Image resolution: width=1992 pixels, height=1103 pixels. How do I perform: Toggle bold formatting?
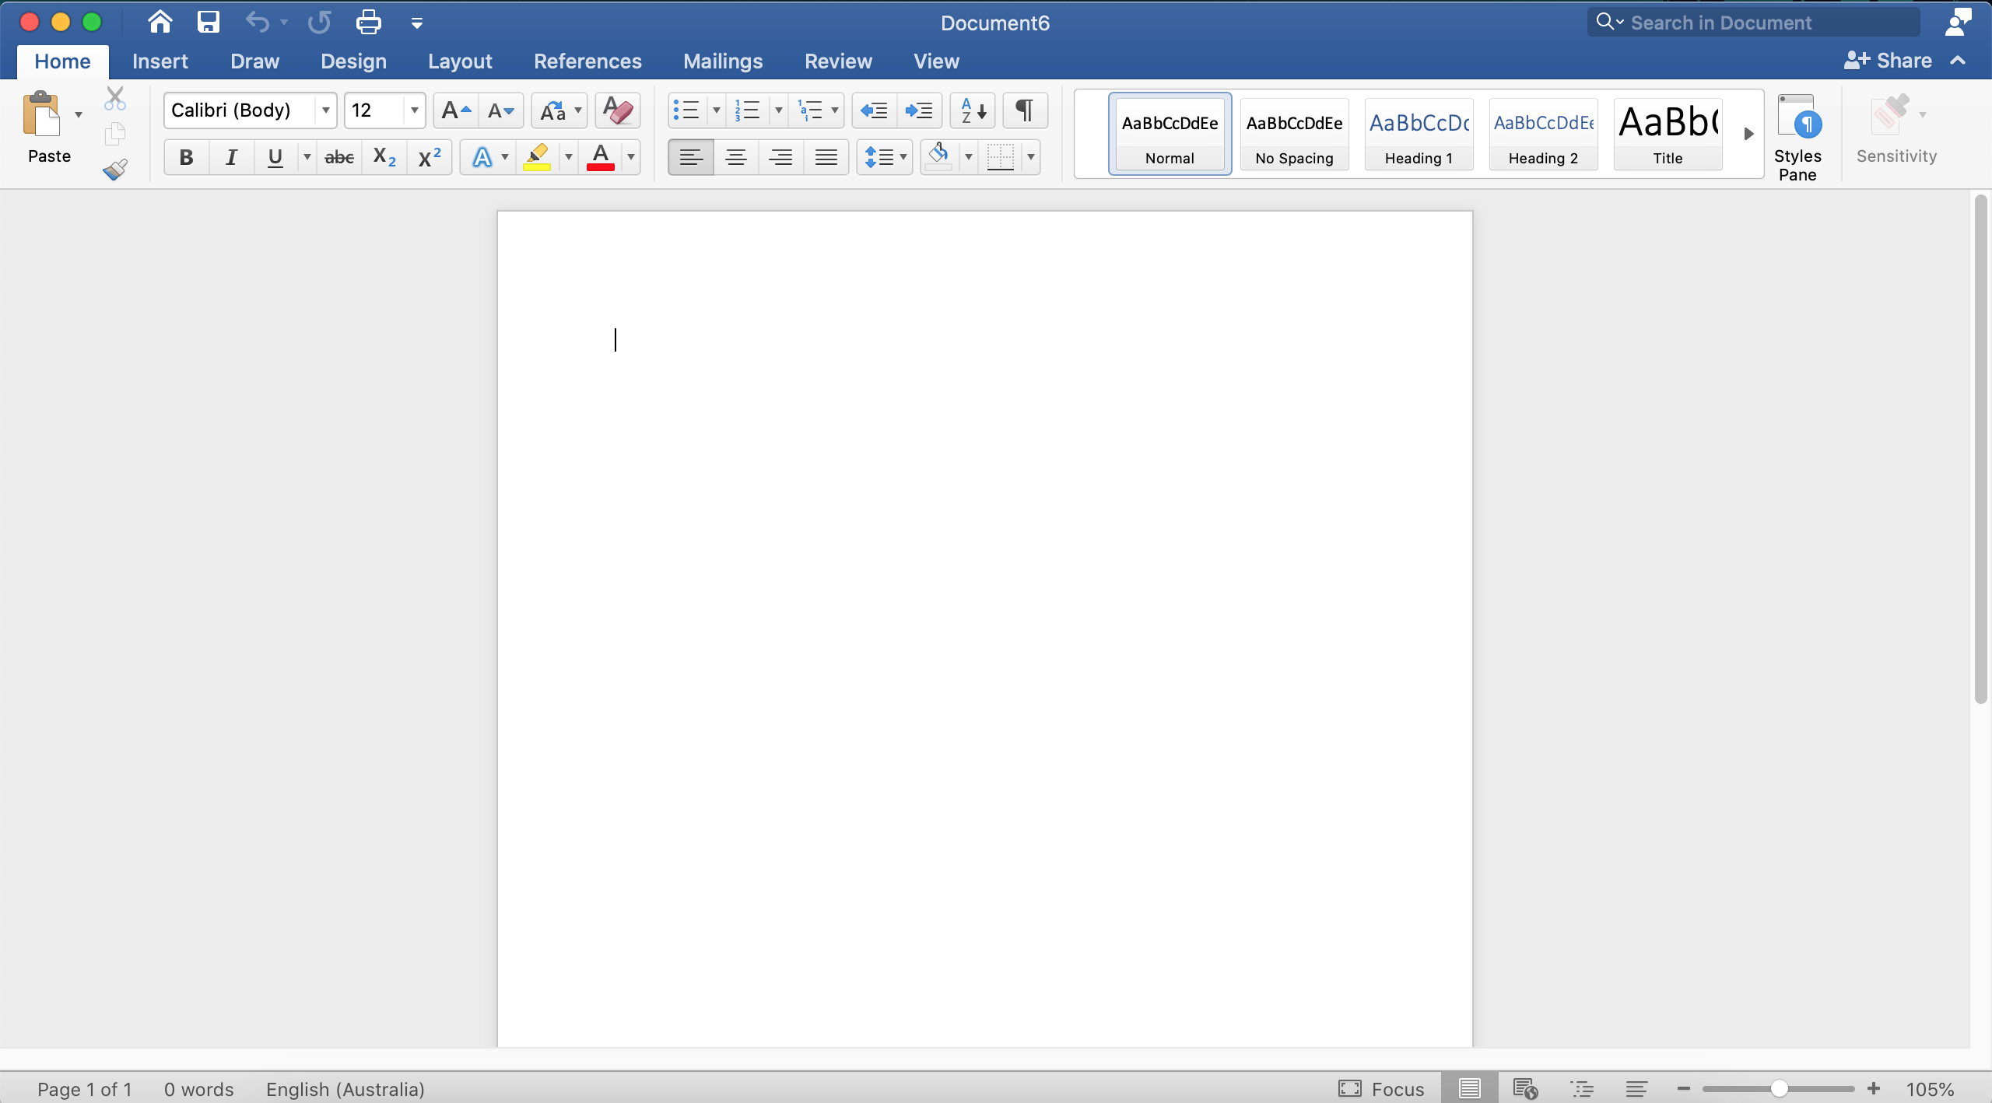(x=186, y=157)
